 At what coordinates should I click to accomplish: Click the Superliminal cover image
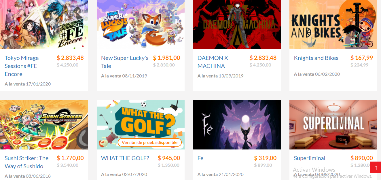333,125
